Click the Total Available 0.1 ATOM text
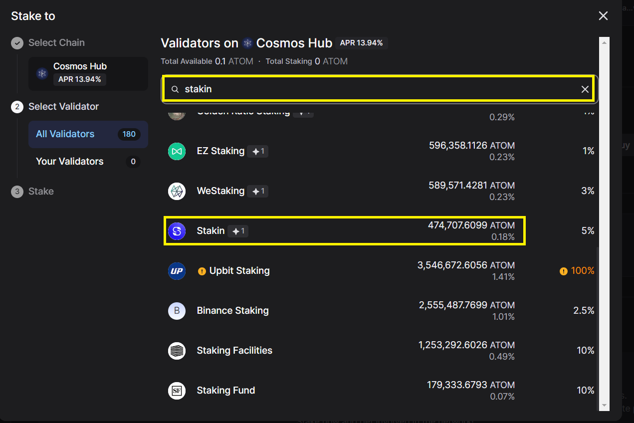634x423 pixels. pos(207,61)
